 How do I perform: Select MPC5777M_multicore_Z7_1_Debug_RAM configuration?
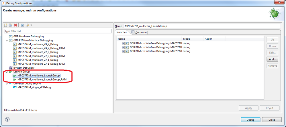(41, 64)
